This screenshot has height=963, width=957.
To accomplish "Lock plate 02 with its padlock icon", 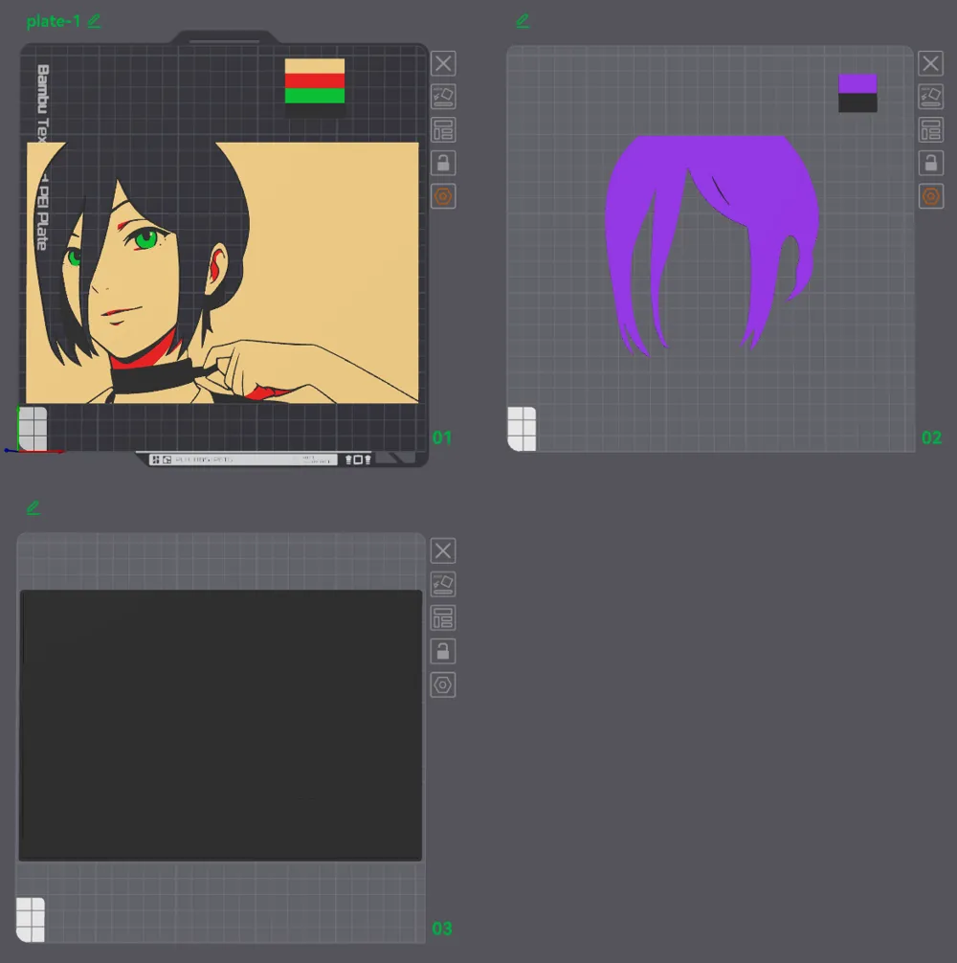I will point(931,163).
